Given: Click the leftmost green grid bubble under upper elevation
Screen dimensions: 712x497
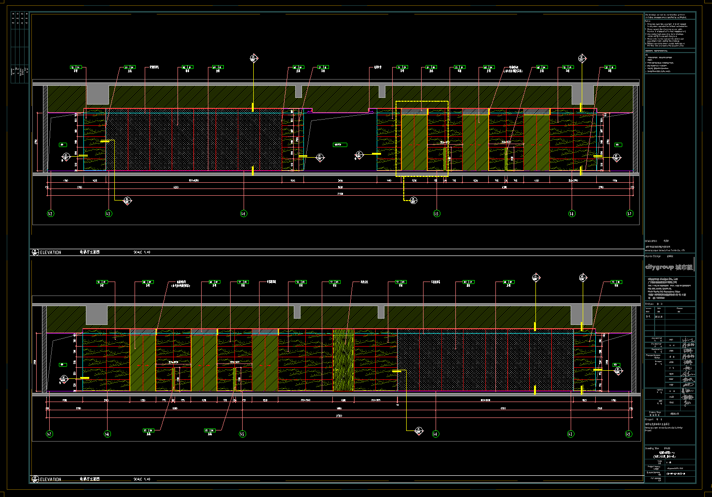Looking at the screenshot, I should point(50,214).
